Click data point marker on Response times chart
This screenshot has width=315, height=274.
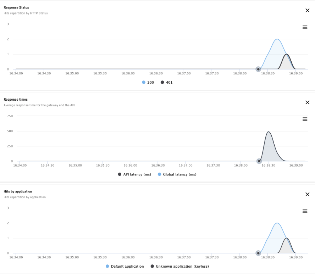259,161
